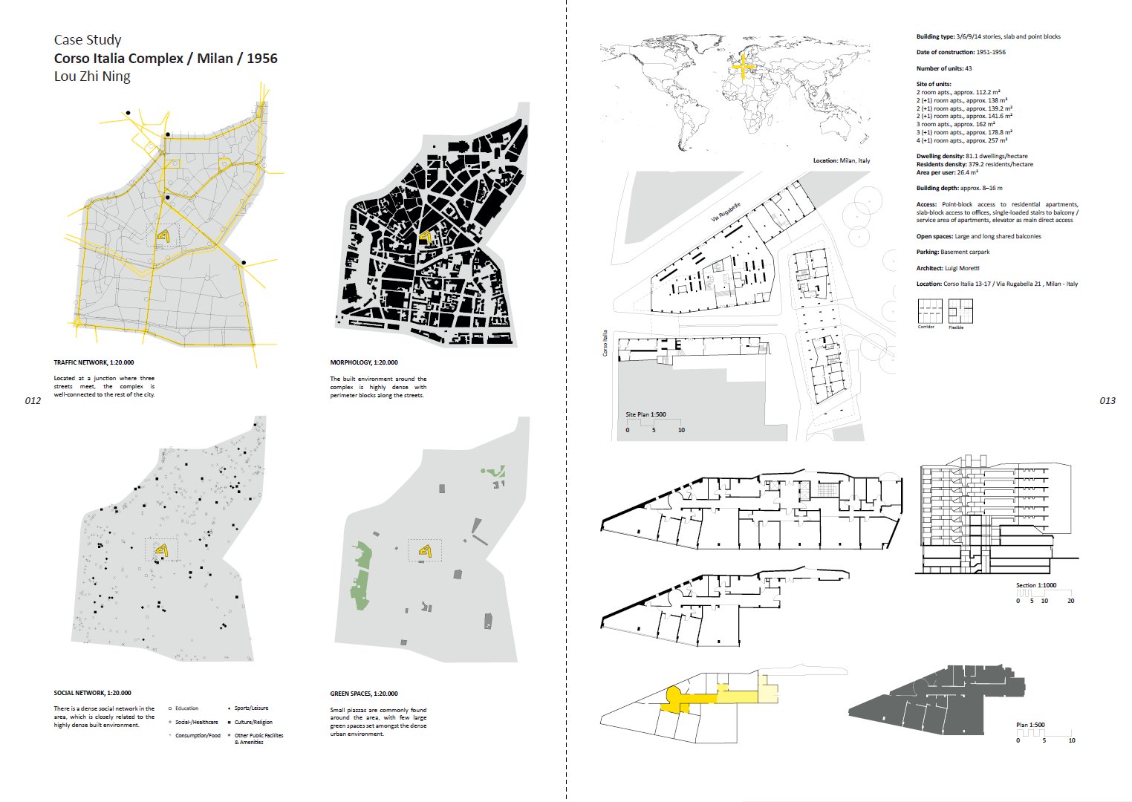Viewport: 1132px width, 802px height.
Task: Click the building section drawing
Action: [996, 515]
